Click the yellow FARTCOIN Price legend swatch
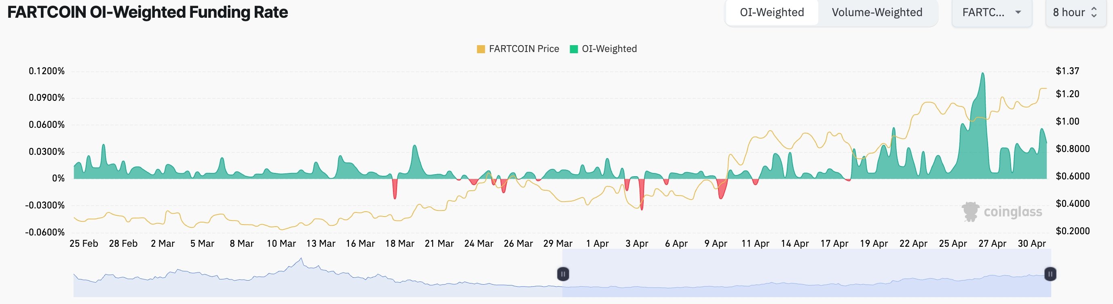1113x304 pixels. point(480,49)
